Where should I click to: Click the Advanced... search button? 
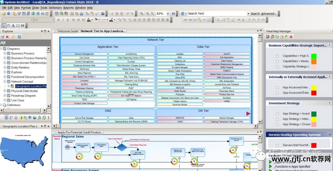tap(269, 14)
